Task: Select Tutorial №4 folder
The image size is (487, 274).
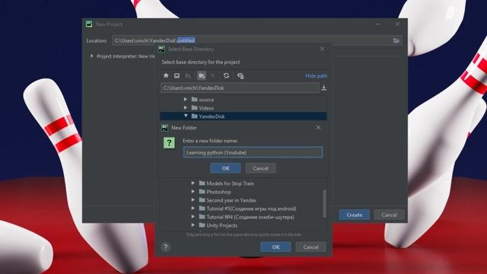Action: tap(247, 217)
